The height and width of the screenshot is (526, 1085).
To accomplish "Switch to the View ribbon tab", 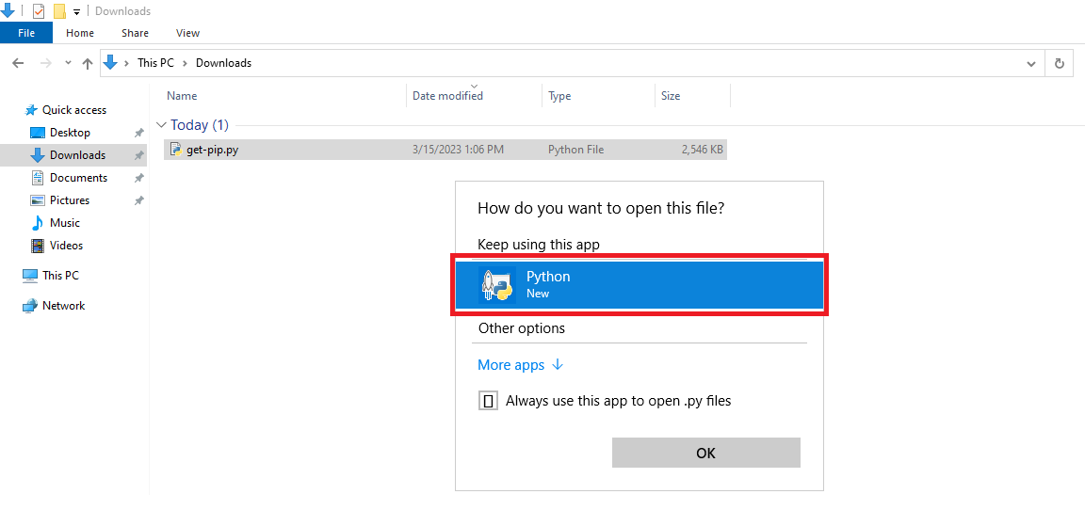I will pos(187,33).
